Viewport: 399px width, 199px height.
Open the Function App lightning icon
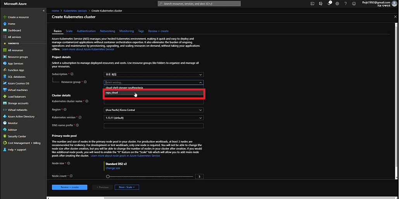coord(5,70)
